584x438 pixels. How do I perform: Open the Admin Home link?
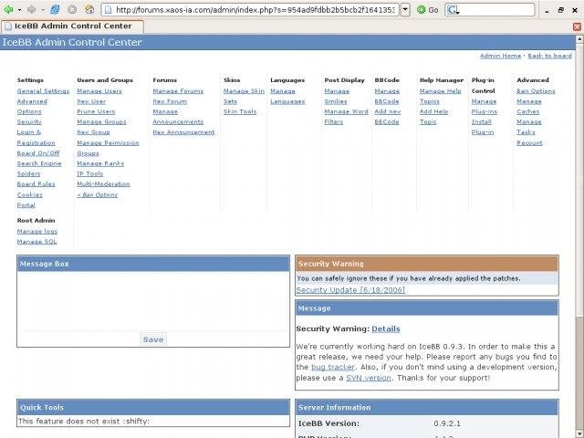pos(500,56)
